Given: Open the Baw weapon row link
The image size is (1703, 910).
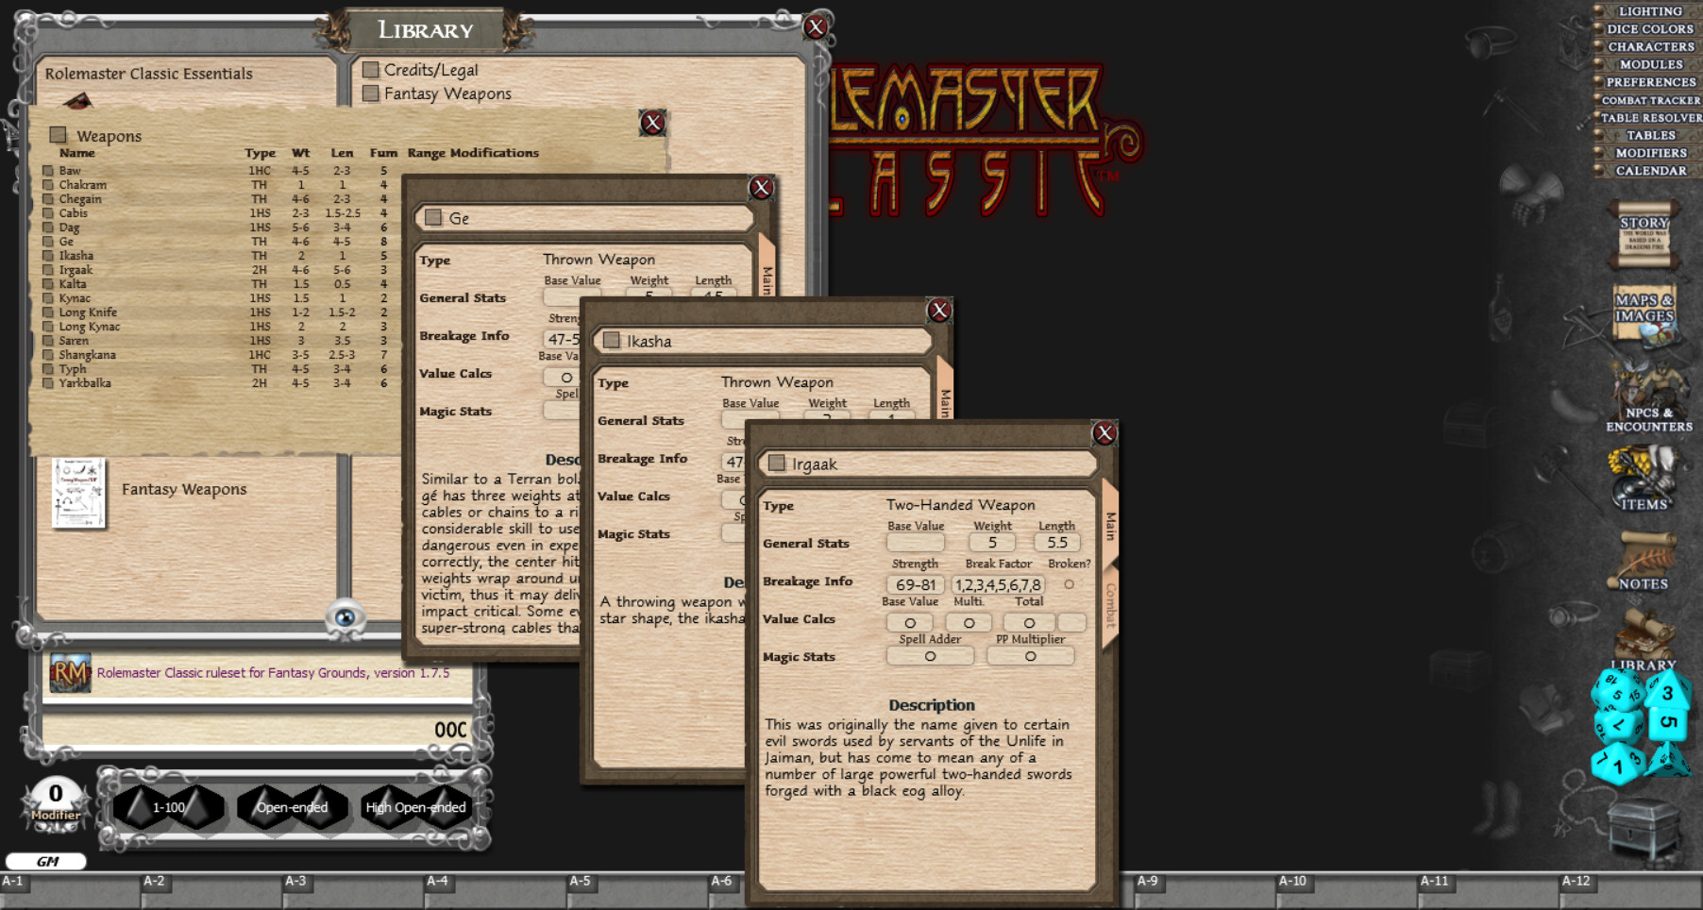Looking at the screenshot, I should coord(47,171).
